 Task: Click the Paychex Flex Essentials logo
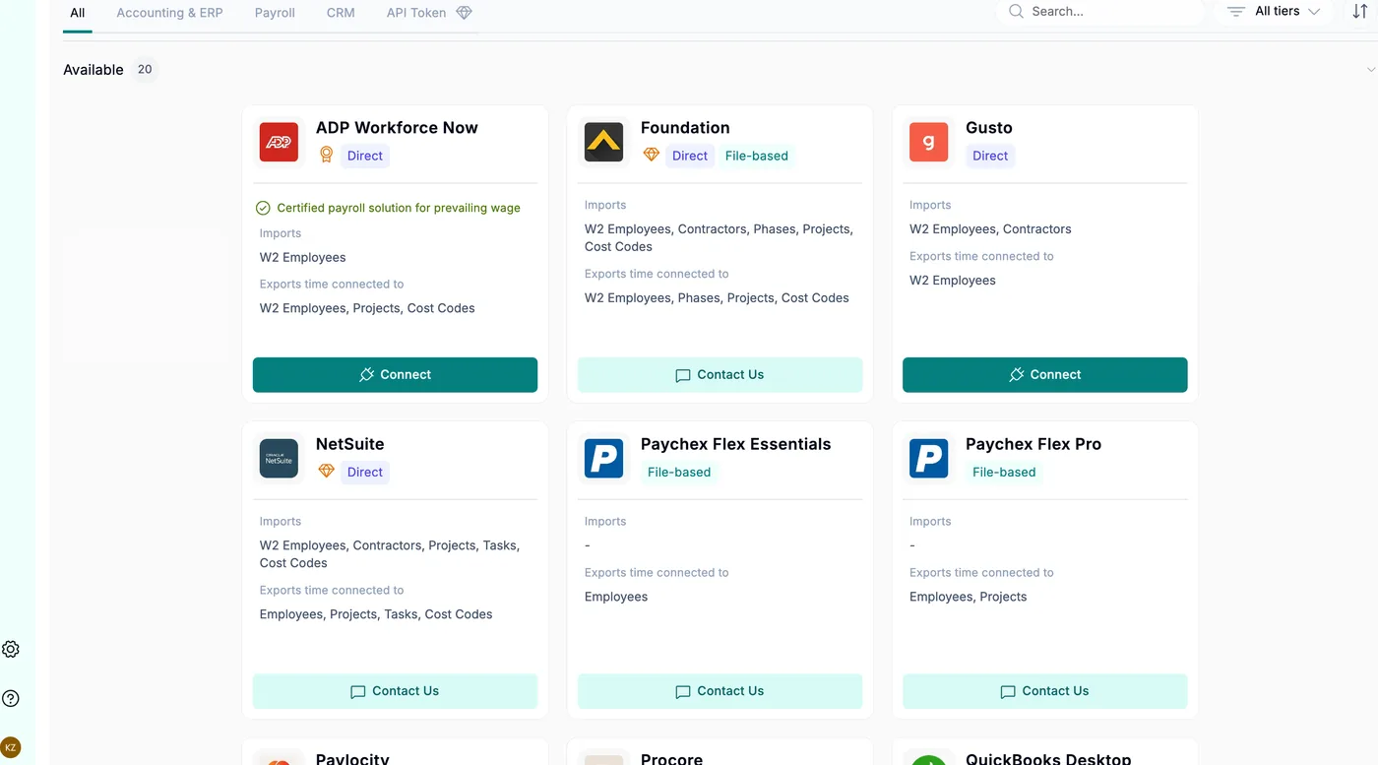coord(603,459)
